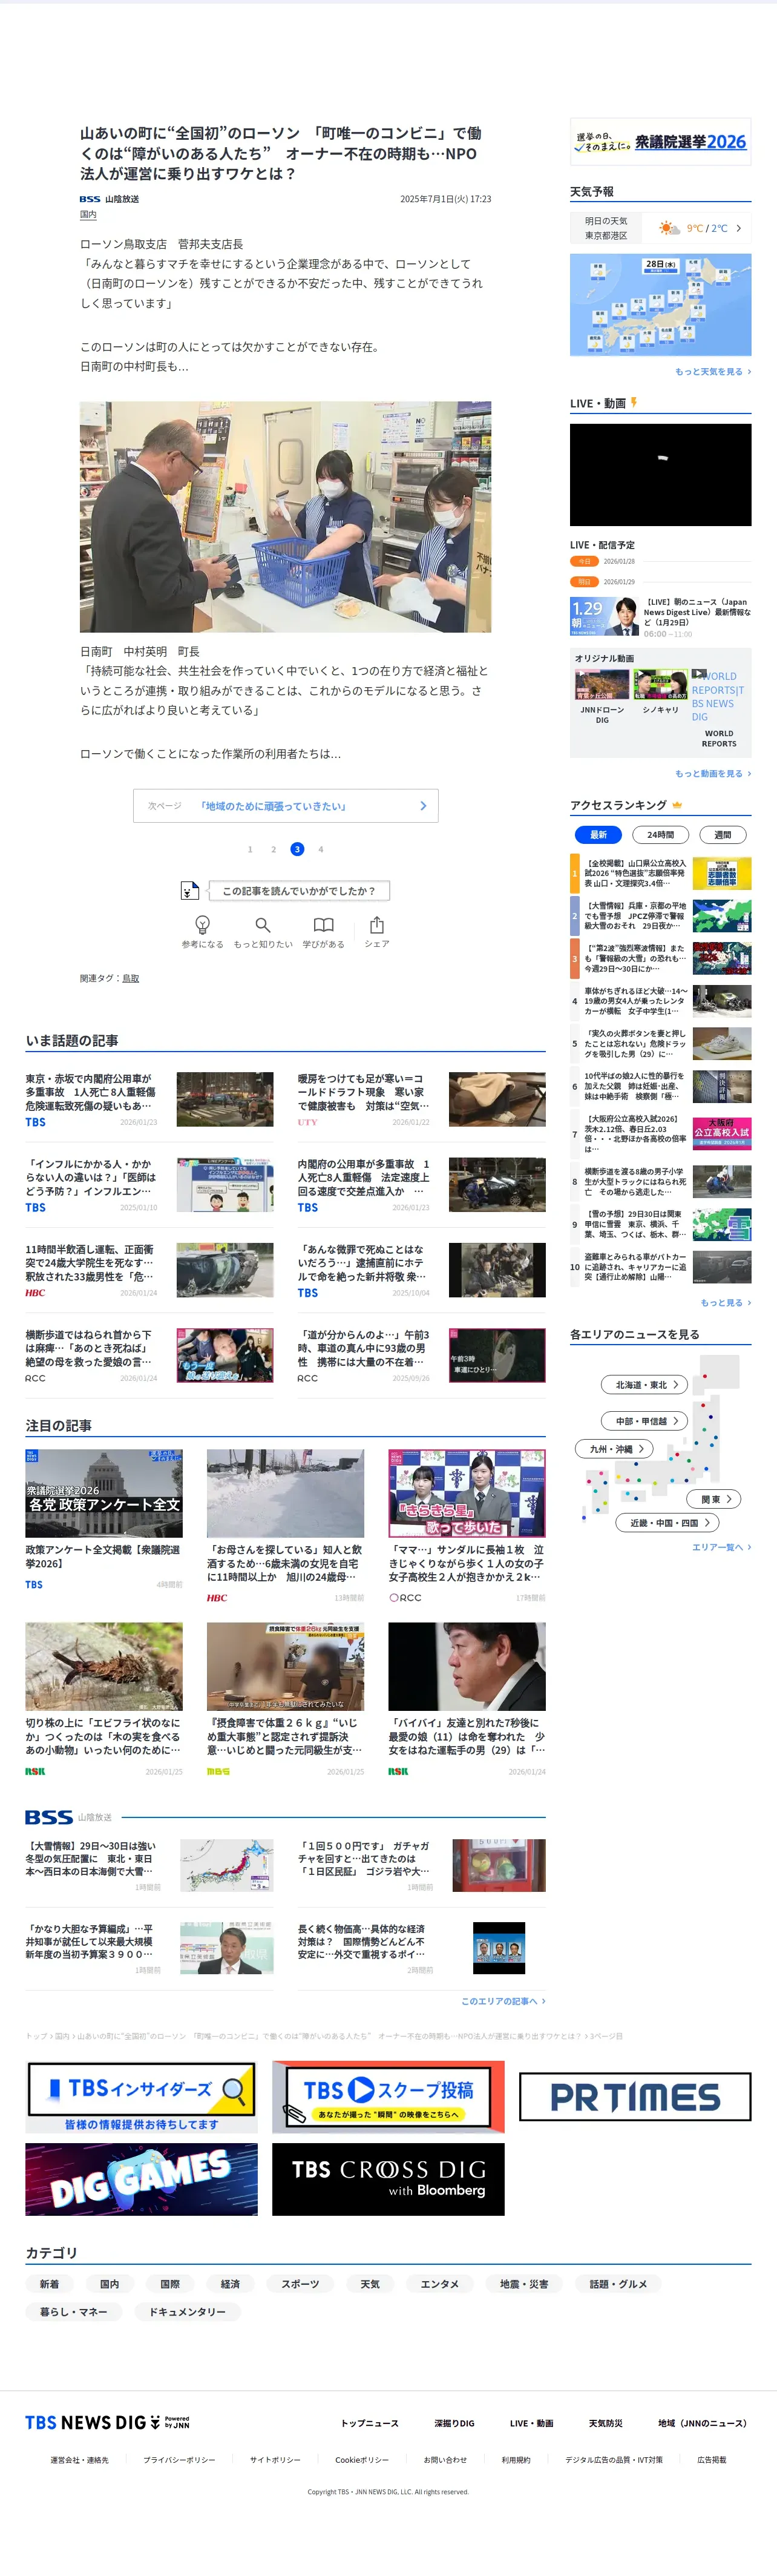
Task: Open the TBSインサイダーズ banner
Action: pyautogui.click(x=141, y=2097)
